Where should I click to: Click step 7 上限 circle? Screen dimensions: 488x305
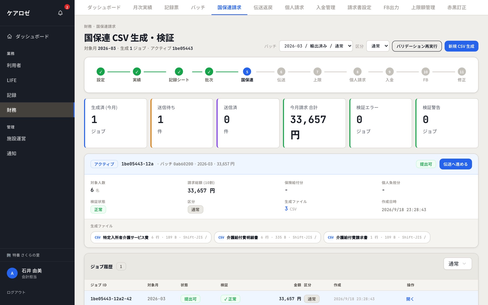[317, 72]
